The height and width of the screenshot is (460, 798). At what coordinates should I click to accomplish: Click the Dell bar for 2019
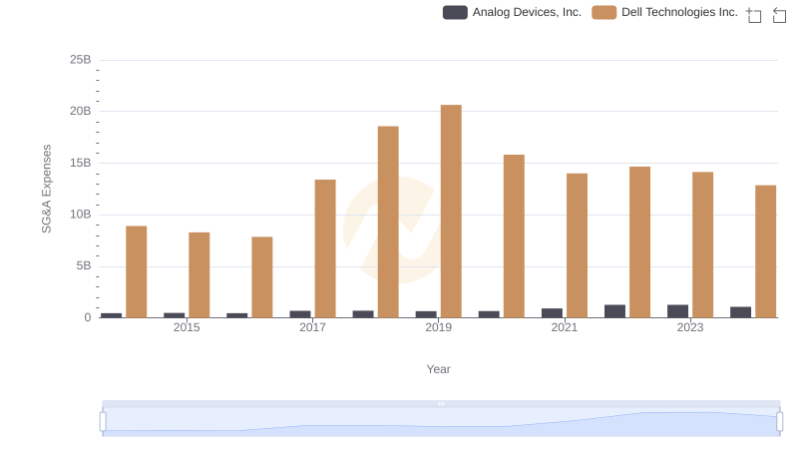point(451,212)
